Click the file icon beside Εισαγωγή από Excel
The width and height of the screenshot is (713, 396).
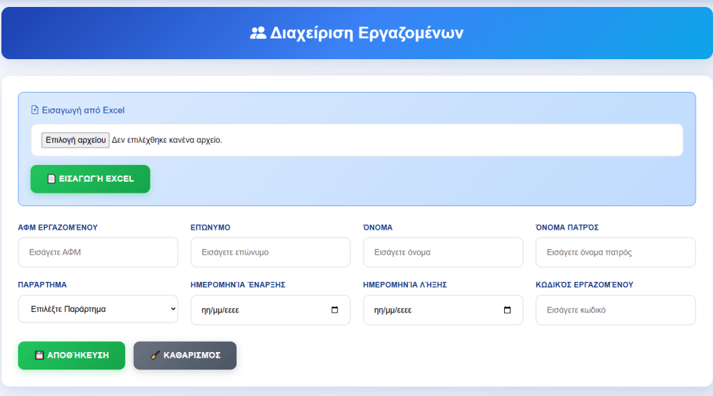(35, 110)
